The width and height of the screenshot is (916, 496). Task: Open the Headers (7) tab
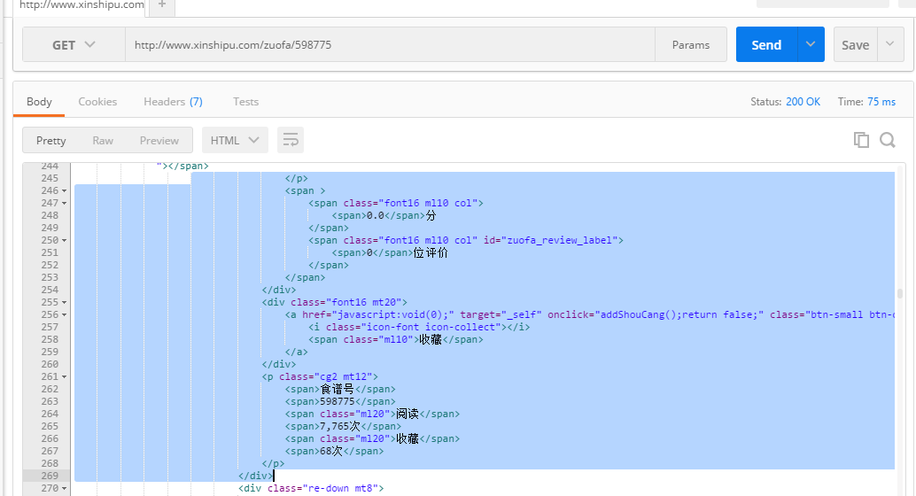click(x=173, y=102)
